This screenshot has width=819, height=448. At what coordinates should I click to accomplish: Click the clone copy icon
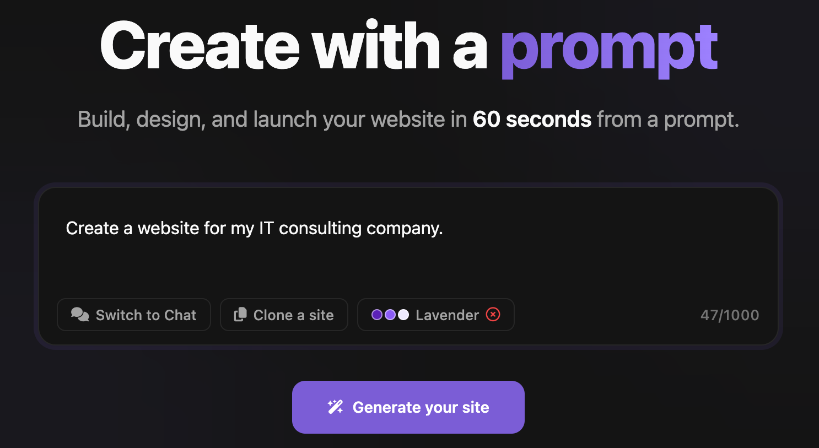[240, 315]
